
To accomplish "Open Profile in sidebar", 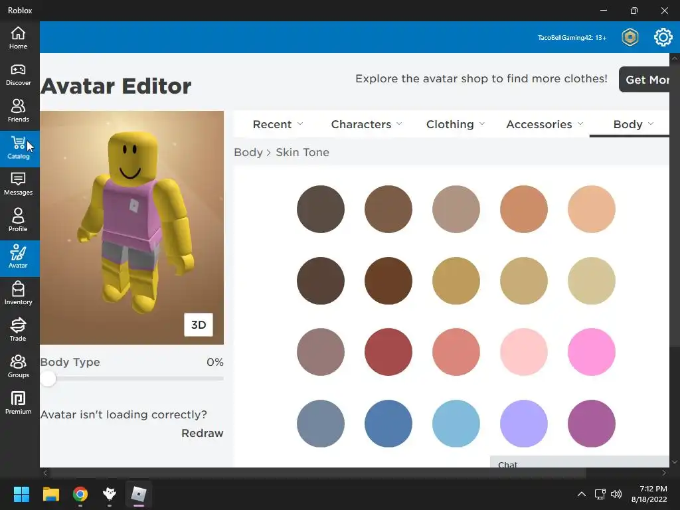I will pos(18,220).
